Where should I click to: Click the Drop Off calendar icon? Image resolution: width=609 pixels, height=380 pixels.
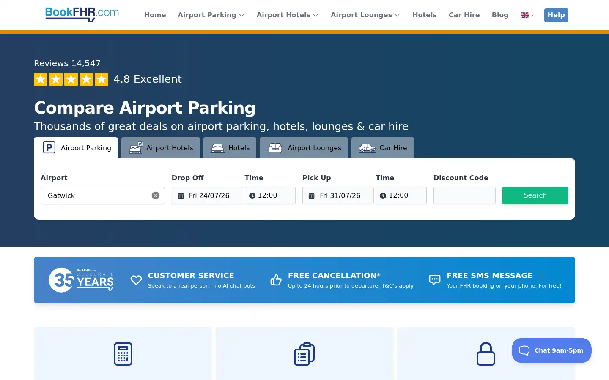(181, 196)
